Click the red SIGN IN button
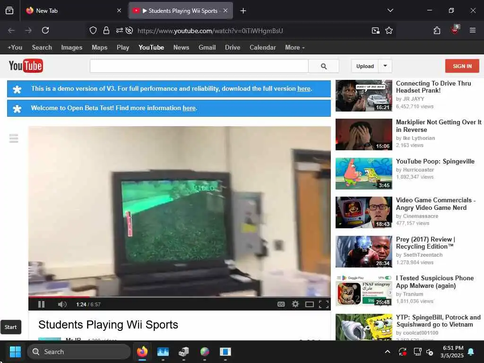 (x=462, y=66)
